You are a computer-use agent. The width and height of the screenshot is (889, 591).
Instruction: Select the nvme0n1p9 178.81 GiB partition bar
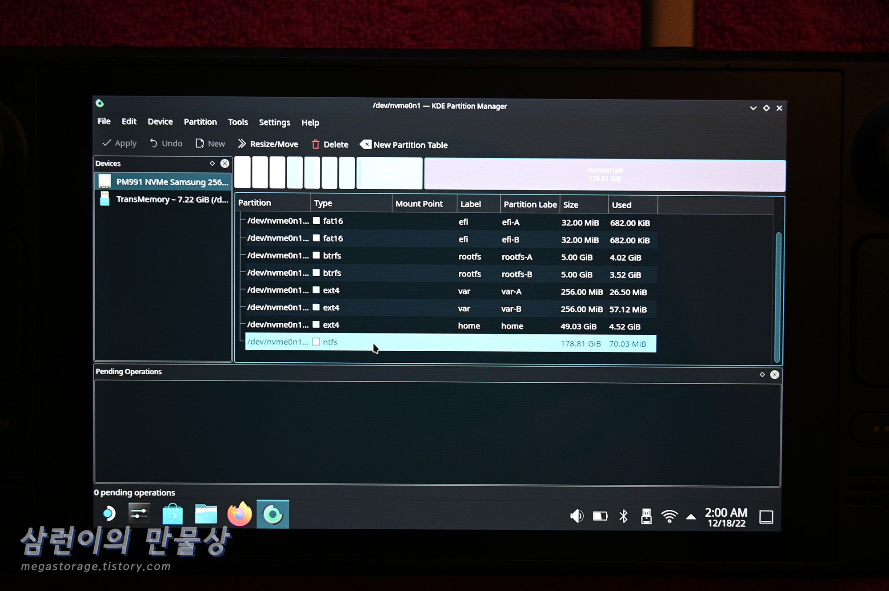605,175
